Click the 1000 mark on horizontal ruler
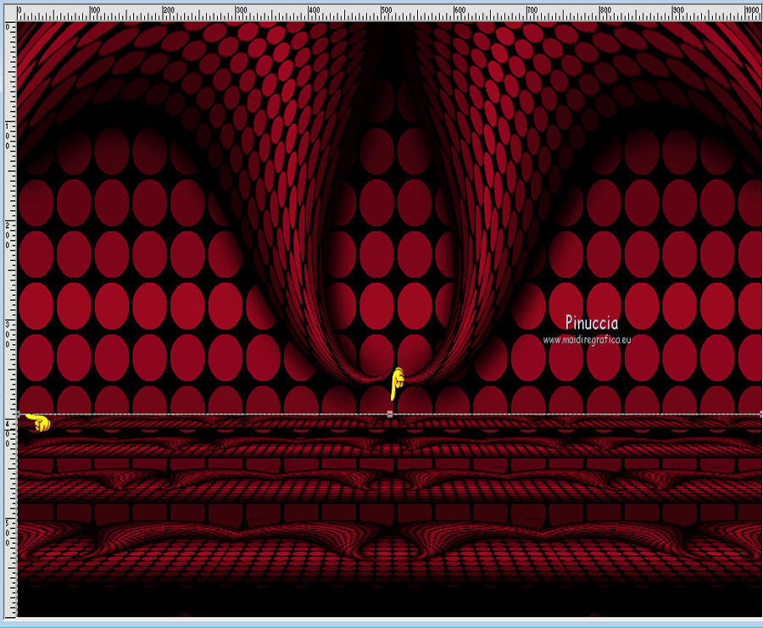This screenshot has height=628, width=763. (750, 12)
